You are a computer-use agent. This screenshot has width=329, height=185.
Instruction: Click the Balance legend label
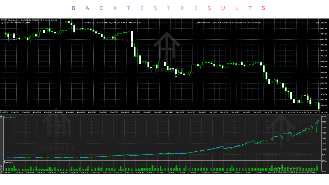click(7, 117)
